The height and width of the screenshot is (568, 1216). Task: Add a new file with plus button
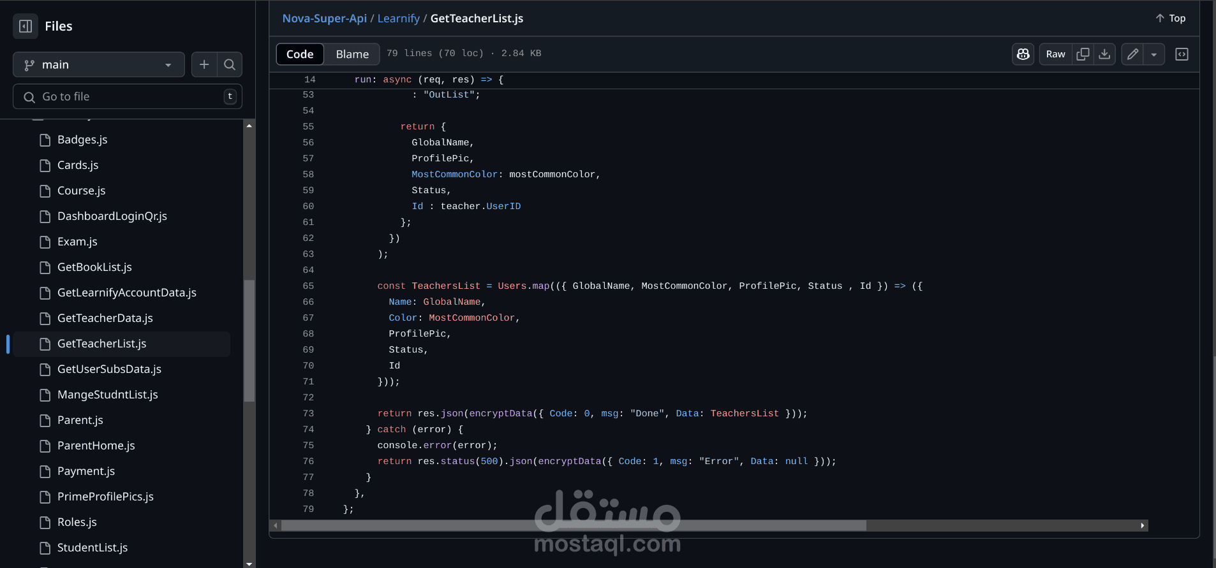(x=204, y=64)
